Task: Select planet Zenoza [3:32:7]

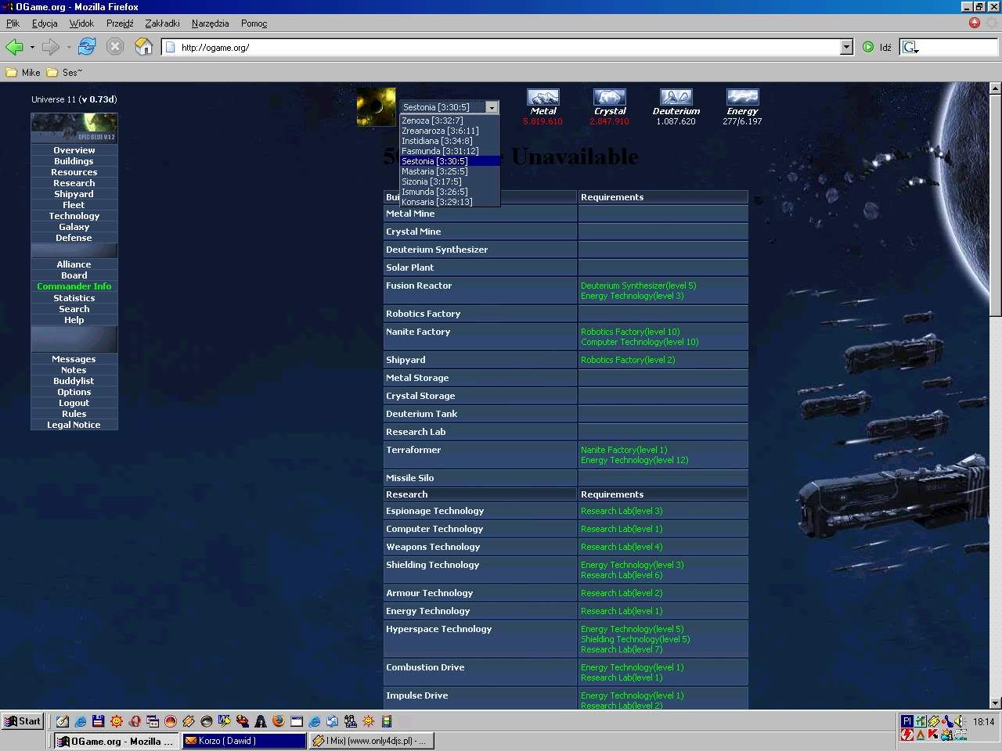Action: (x=449, y=120)
